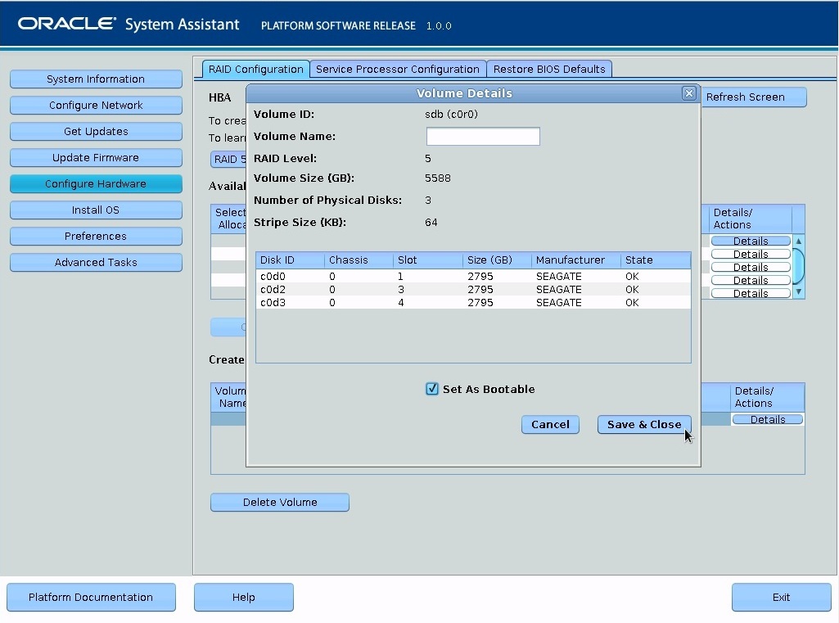Open the Configure Hardware section
Image resolution: width=839 pixels, height=623 pixels.
tap(96, 183)
